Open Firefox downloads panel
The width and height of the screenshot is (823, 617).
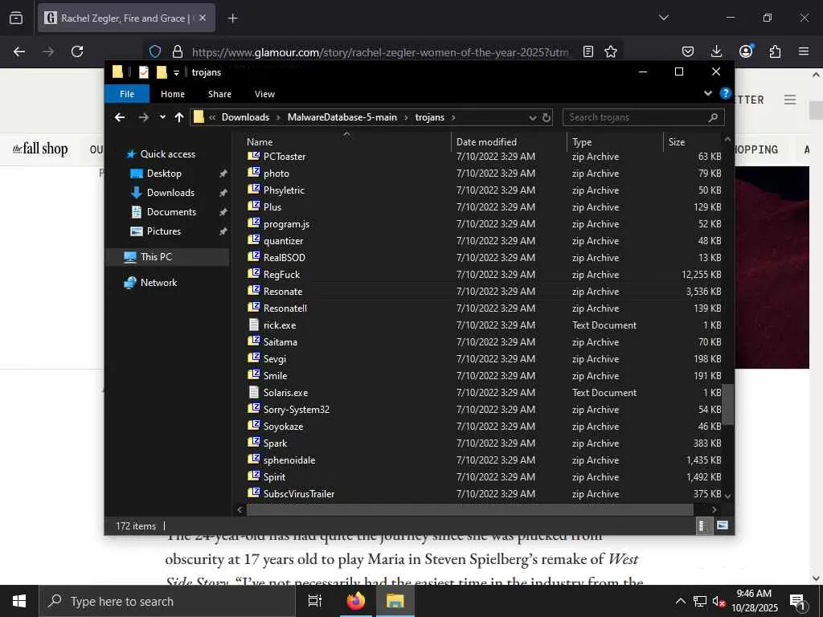point(716,51)
